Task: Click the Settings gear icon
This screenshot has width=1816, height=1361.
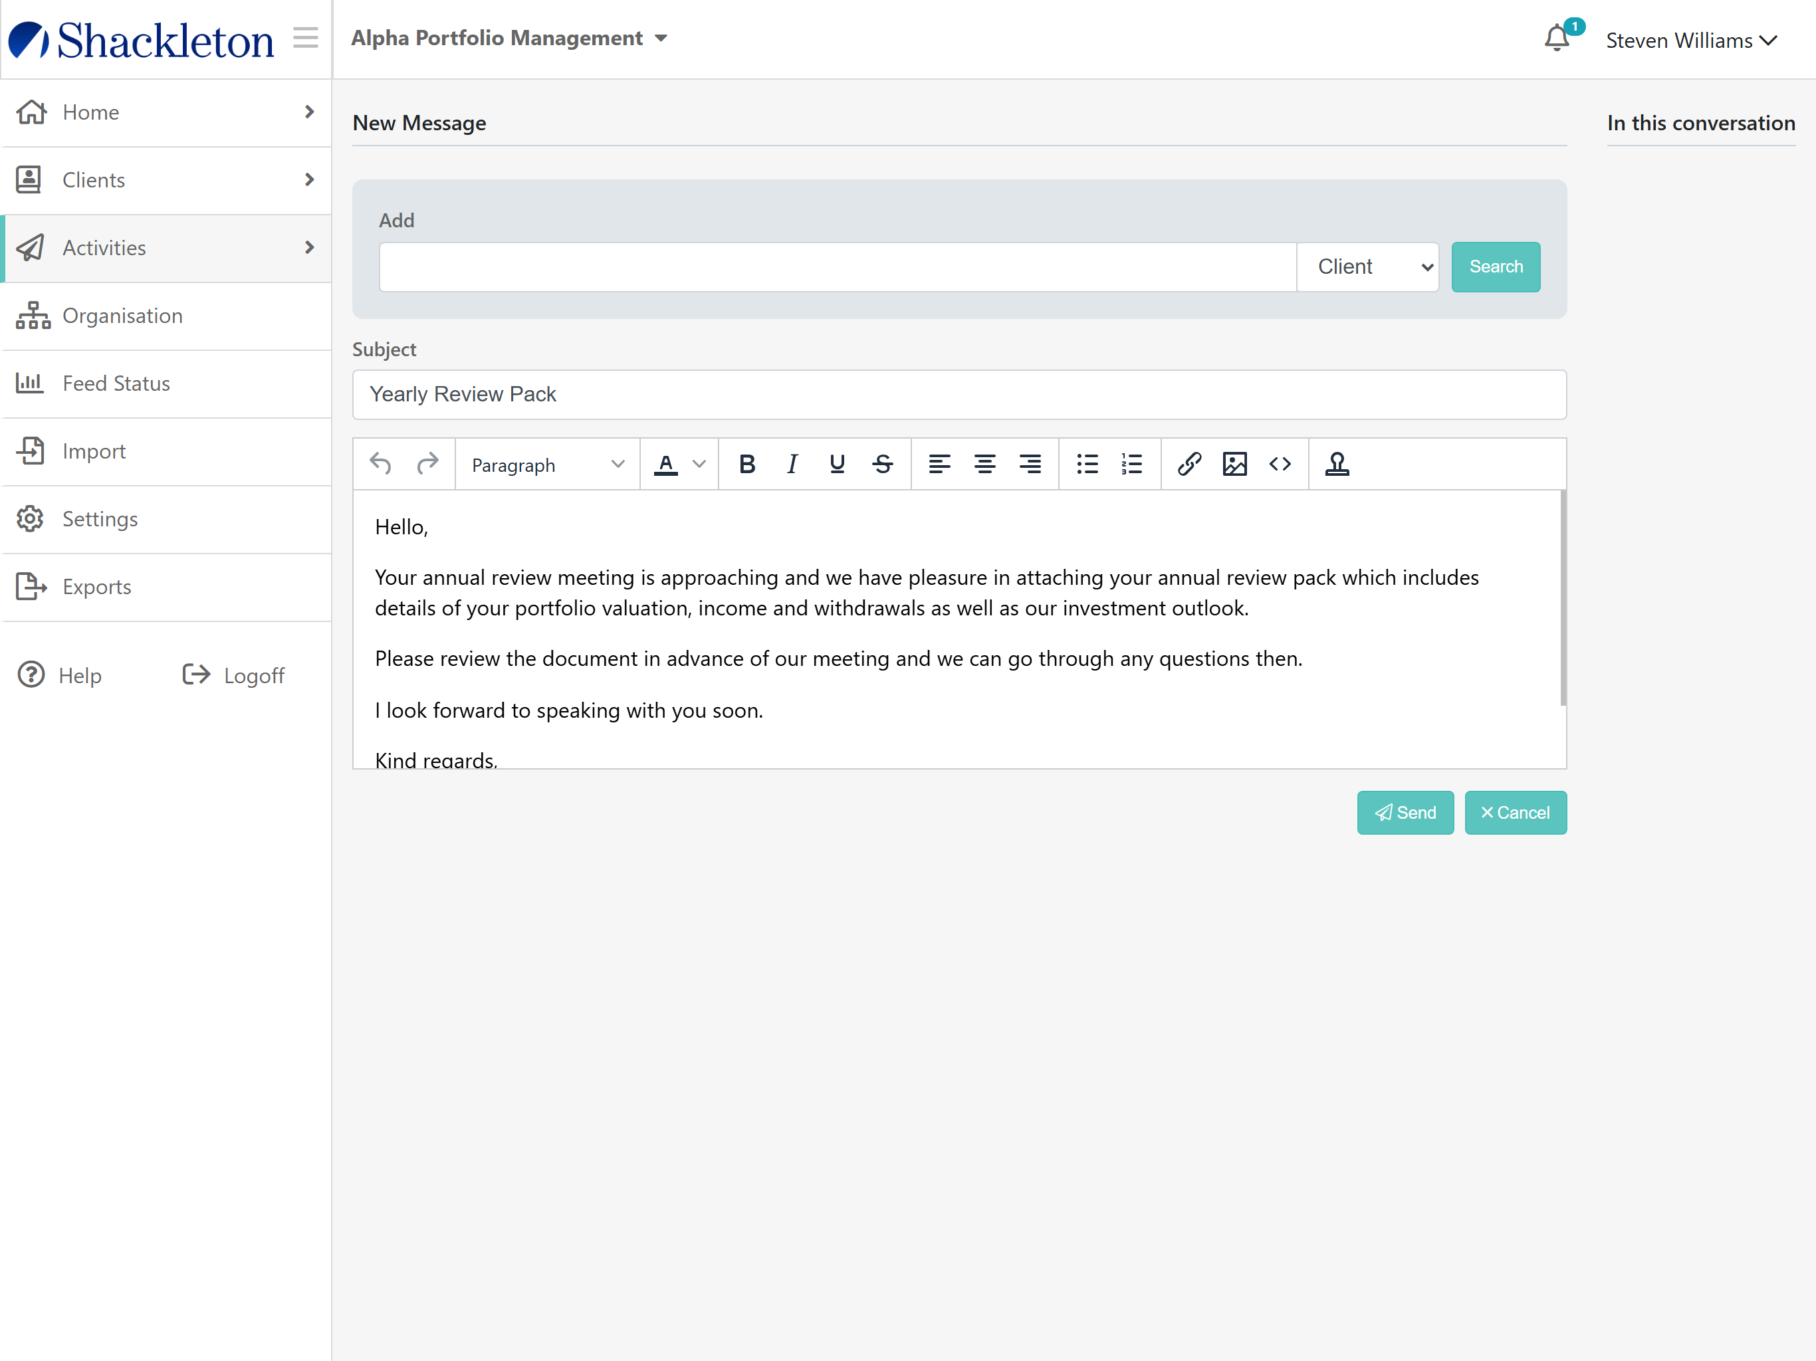Action: point(29,519)
